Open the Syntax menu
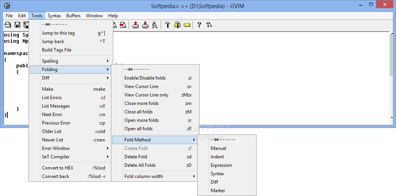Screen dimensions: 396x196 [x=54, y=16]
